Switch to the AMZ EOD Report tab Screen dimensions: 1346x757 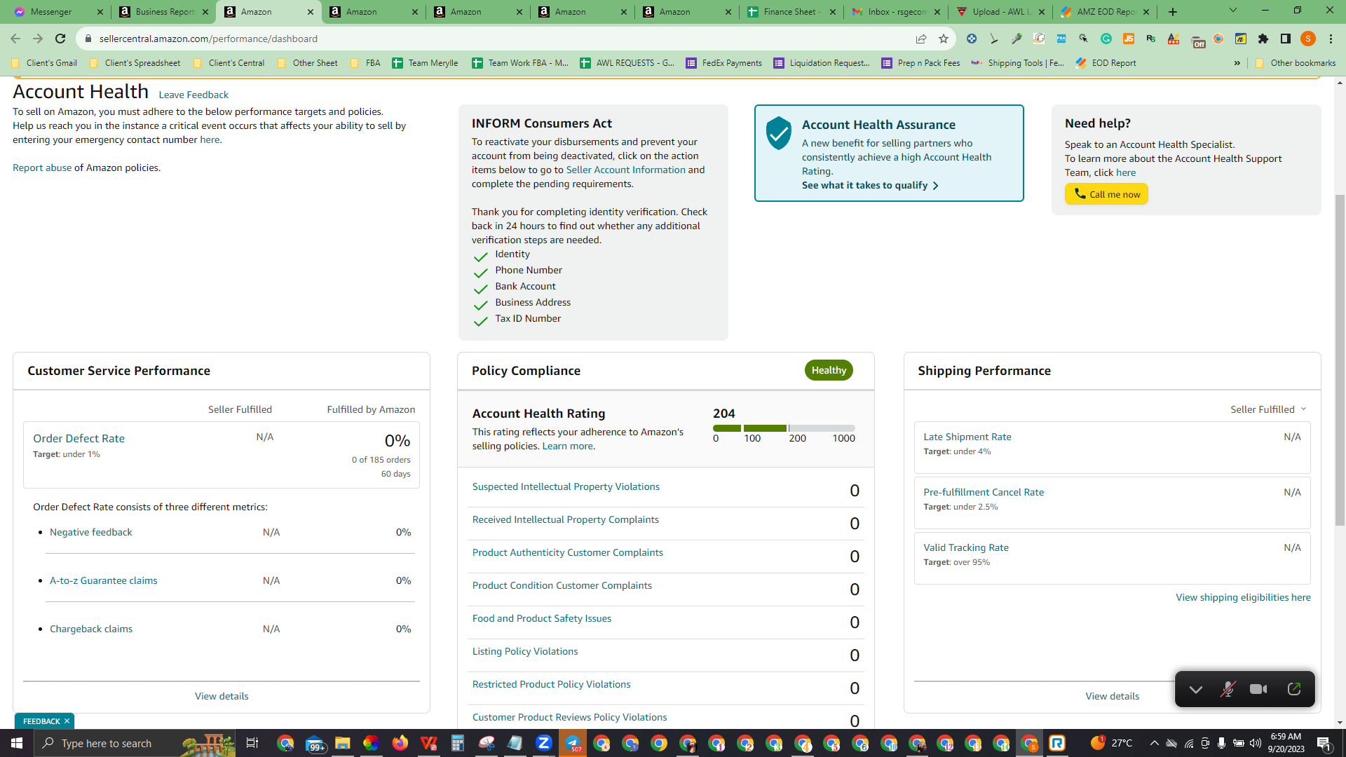[1105, 12]
